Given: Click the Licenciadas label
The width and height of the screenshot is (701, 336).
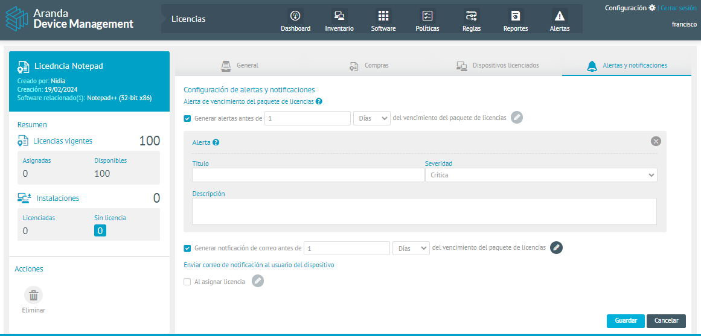Looking at the screenshot, I should click(39, 218).
